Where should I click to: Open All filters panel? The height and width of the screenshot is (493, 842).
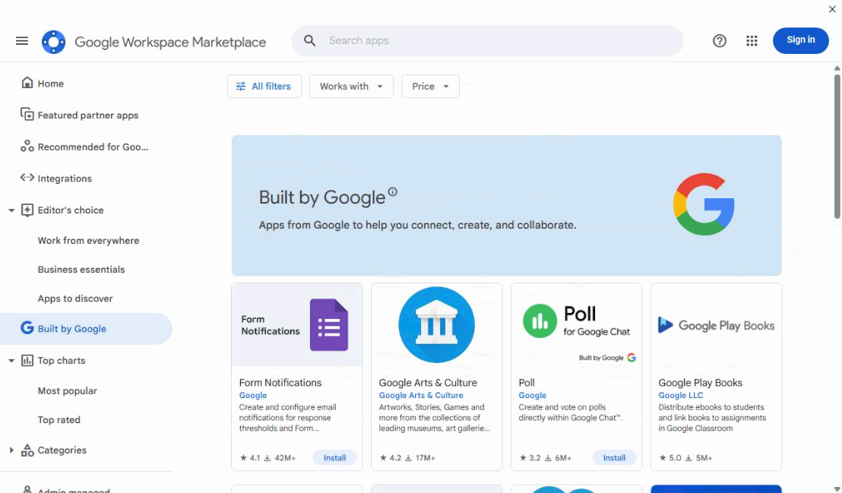[264, 87]
